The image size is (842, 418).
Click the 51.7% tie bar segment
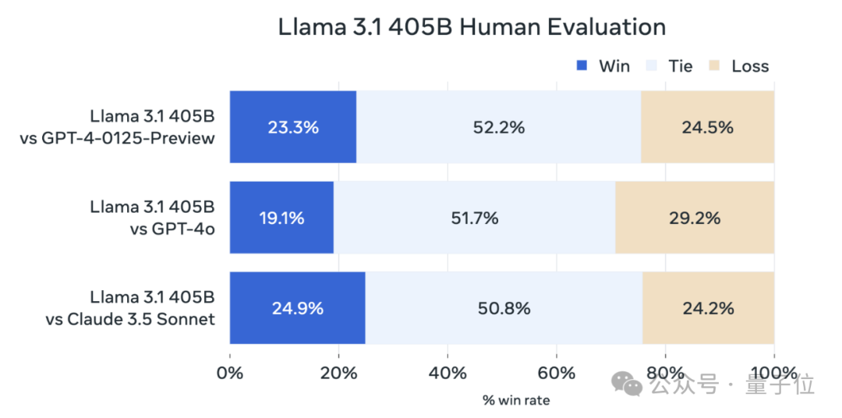click(474, 218)
